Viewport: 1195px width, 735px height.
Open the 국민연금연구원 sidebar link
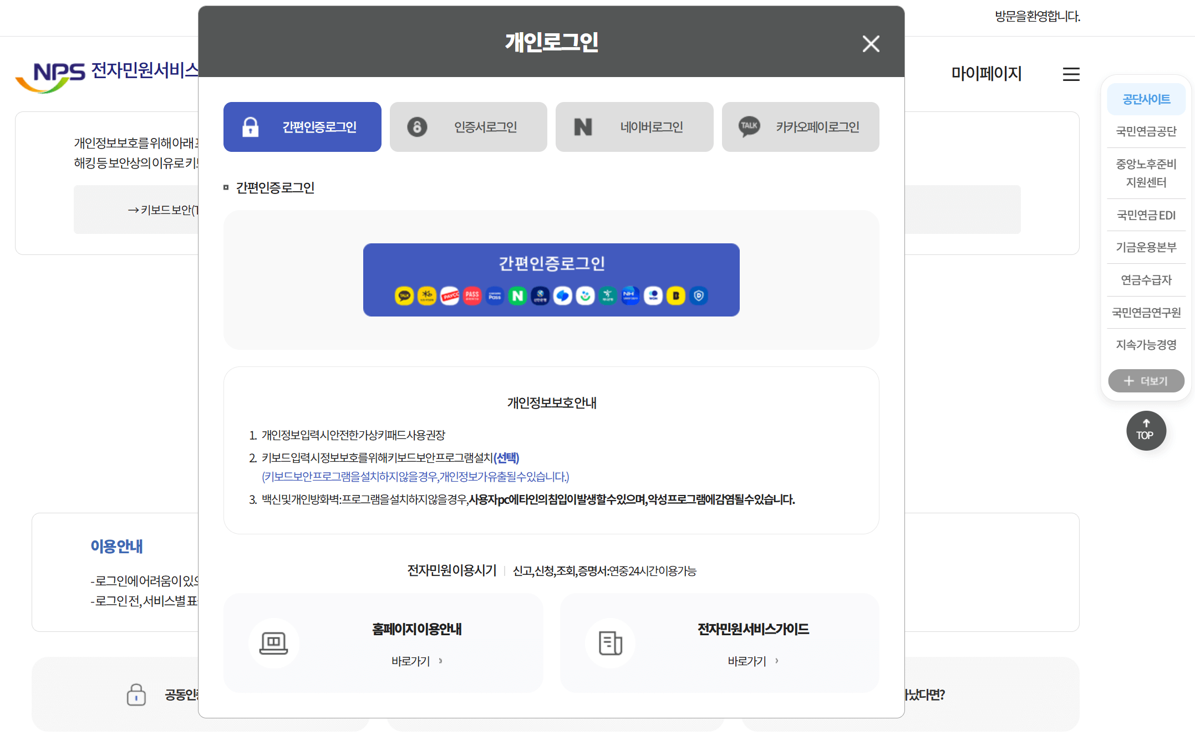coord(1146,313)
